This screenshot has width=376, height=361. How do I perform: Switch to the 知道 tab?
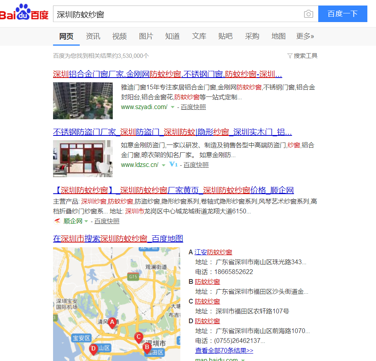[x=172, y=36]
